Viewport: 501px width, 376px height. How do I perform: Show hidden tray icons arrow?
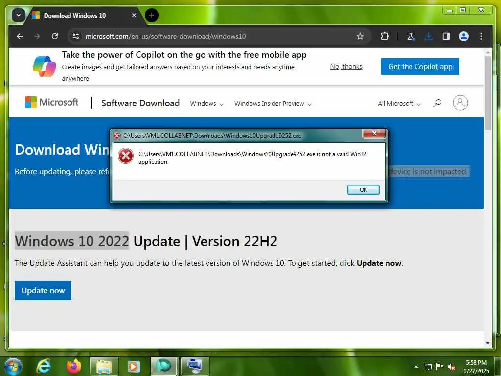416,366
